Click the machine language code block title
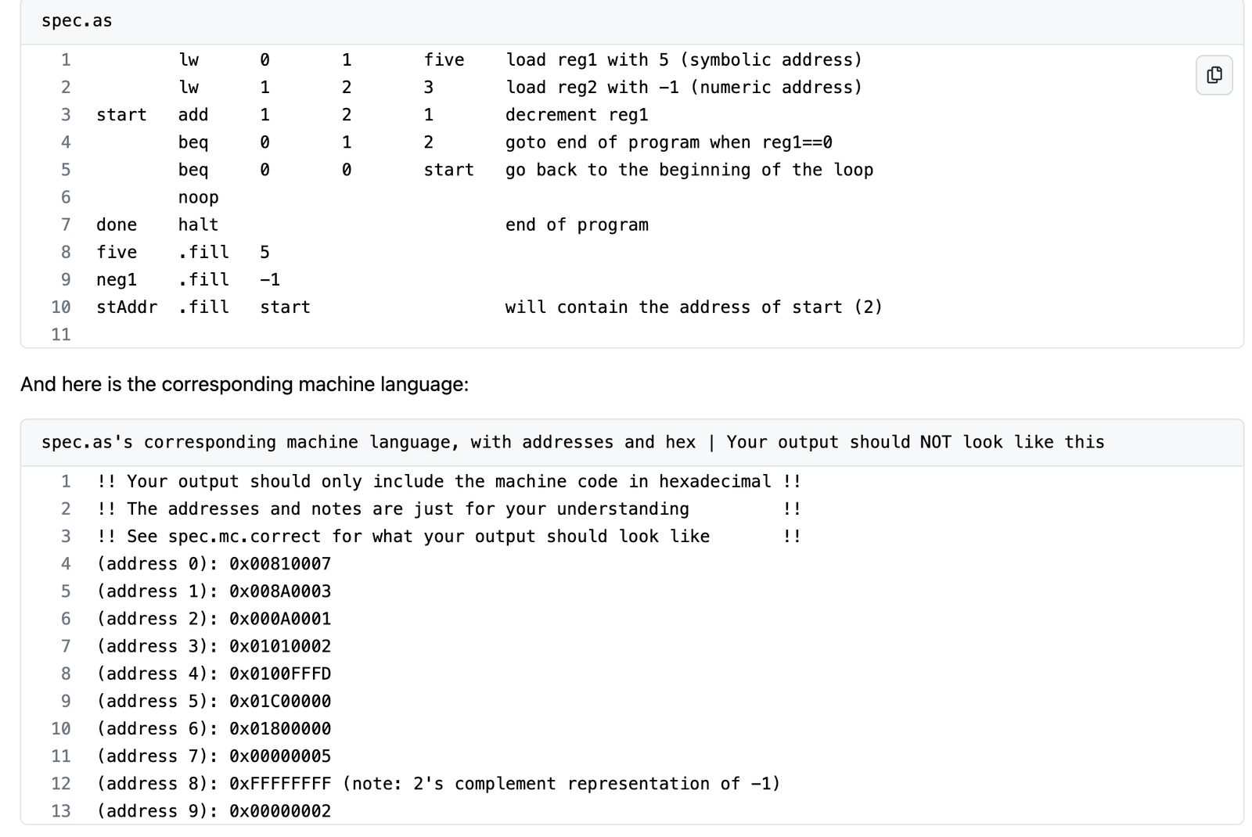This screenshot has height=837, width=1252. click(x=572, y=443)
